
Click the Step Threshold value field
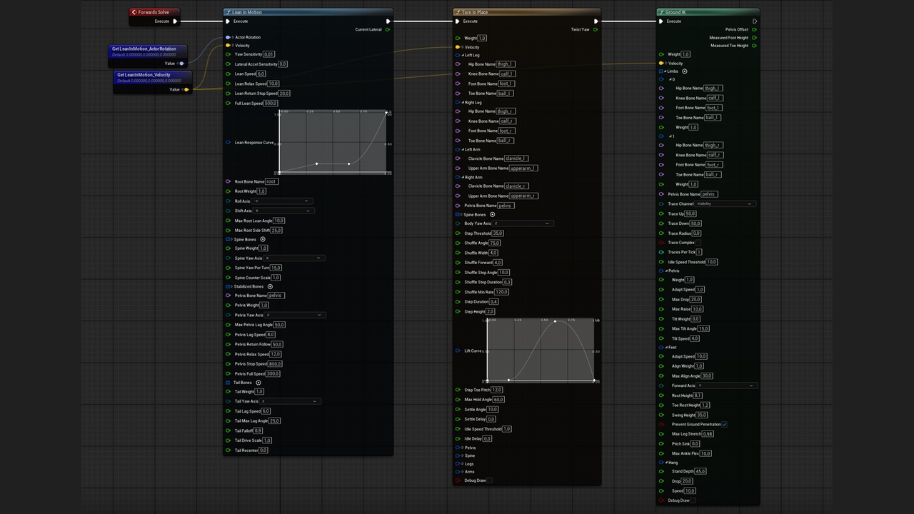point(498,233)
